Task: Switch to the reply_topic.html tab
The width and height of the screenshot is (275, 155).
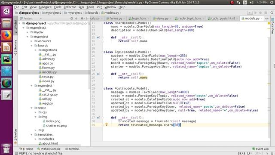Action: pyautogui.click(x=190, y=18)
